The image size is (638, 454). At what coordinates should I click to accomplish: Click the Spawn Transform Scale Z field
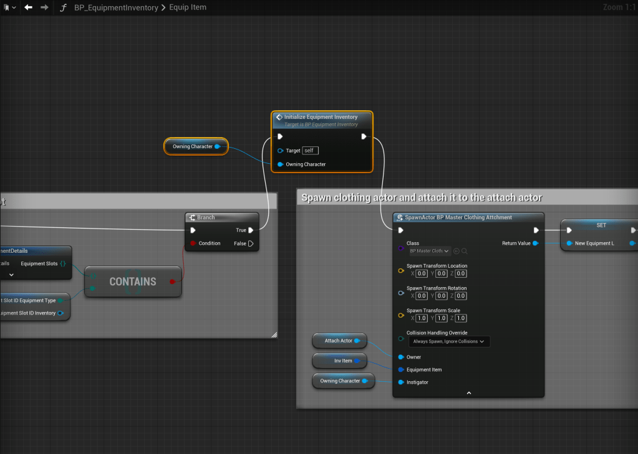pyautogui.click(x=460, y=318)
